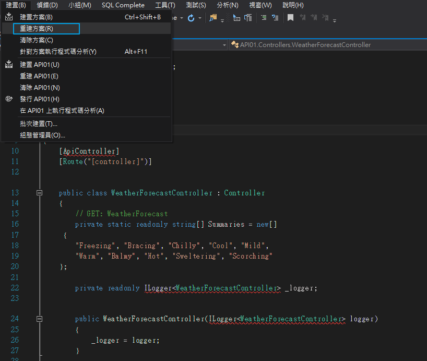Open the SQL Complete menu
The width and height of the screenshot is (427, 361).
tap(123, 5)
